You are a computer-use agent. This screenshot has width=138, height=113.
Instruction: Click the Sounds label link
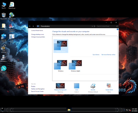pos(93,90)
